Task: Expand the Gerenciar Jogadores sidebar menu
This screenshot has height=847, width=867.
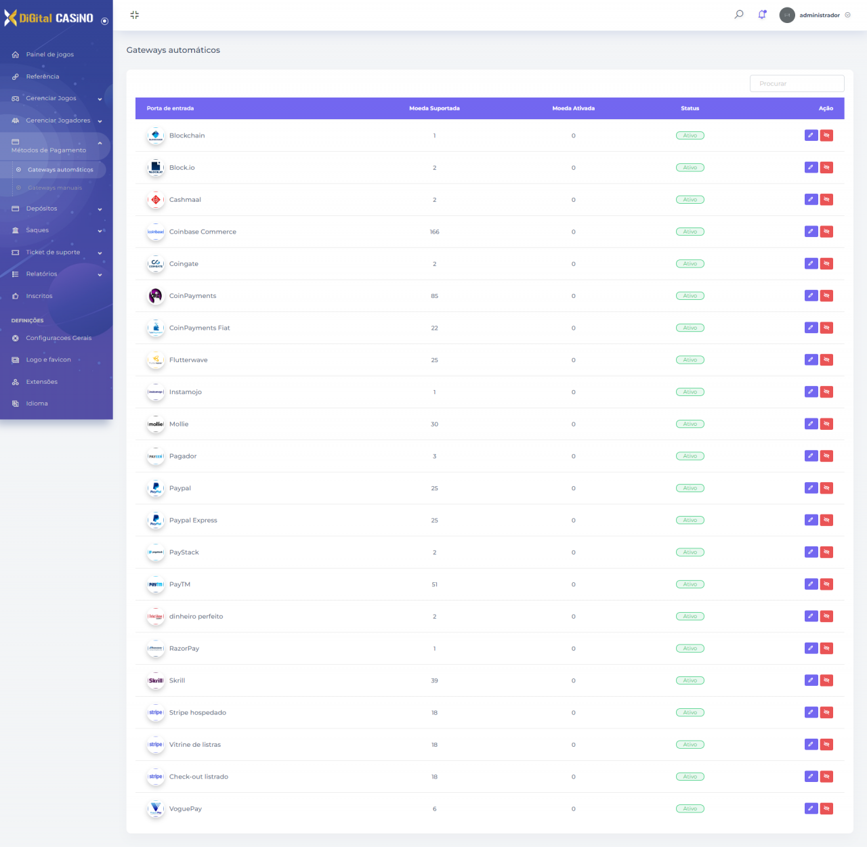Action: [56, 121]
